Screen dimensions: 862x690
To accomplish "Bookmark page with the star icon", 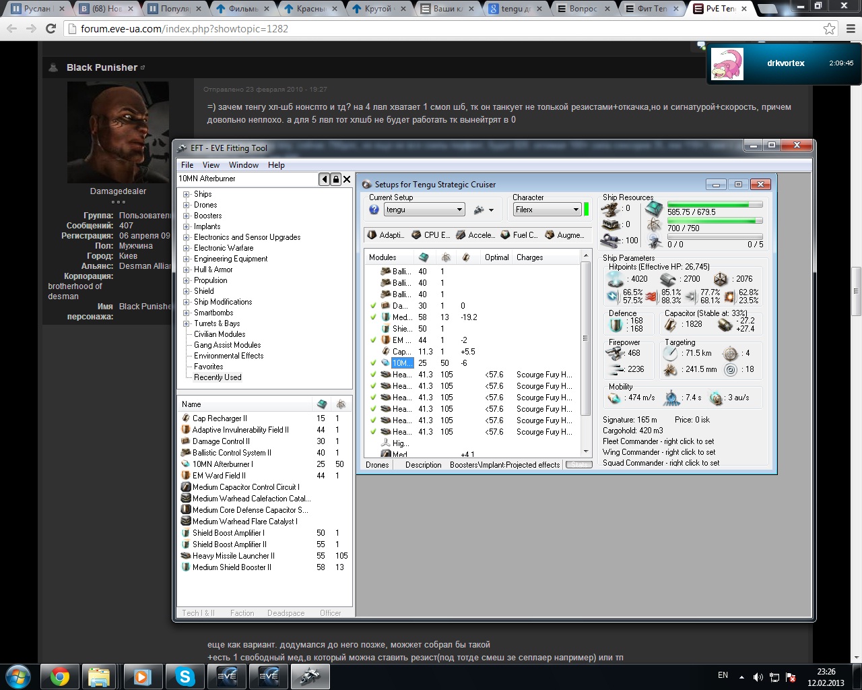I will [x=830, y=28].
